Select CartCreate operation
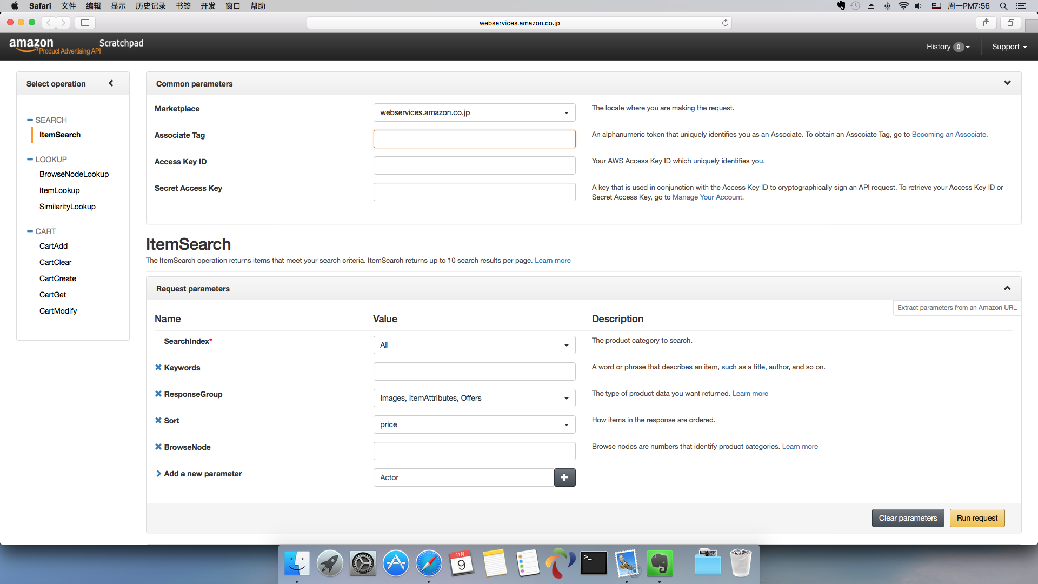 [x=58, y=278]
